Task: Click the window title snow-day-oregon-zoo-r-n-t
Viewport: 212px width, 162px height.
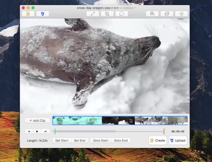Action: [x=98, y=8]
